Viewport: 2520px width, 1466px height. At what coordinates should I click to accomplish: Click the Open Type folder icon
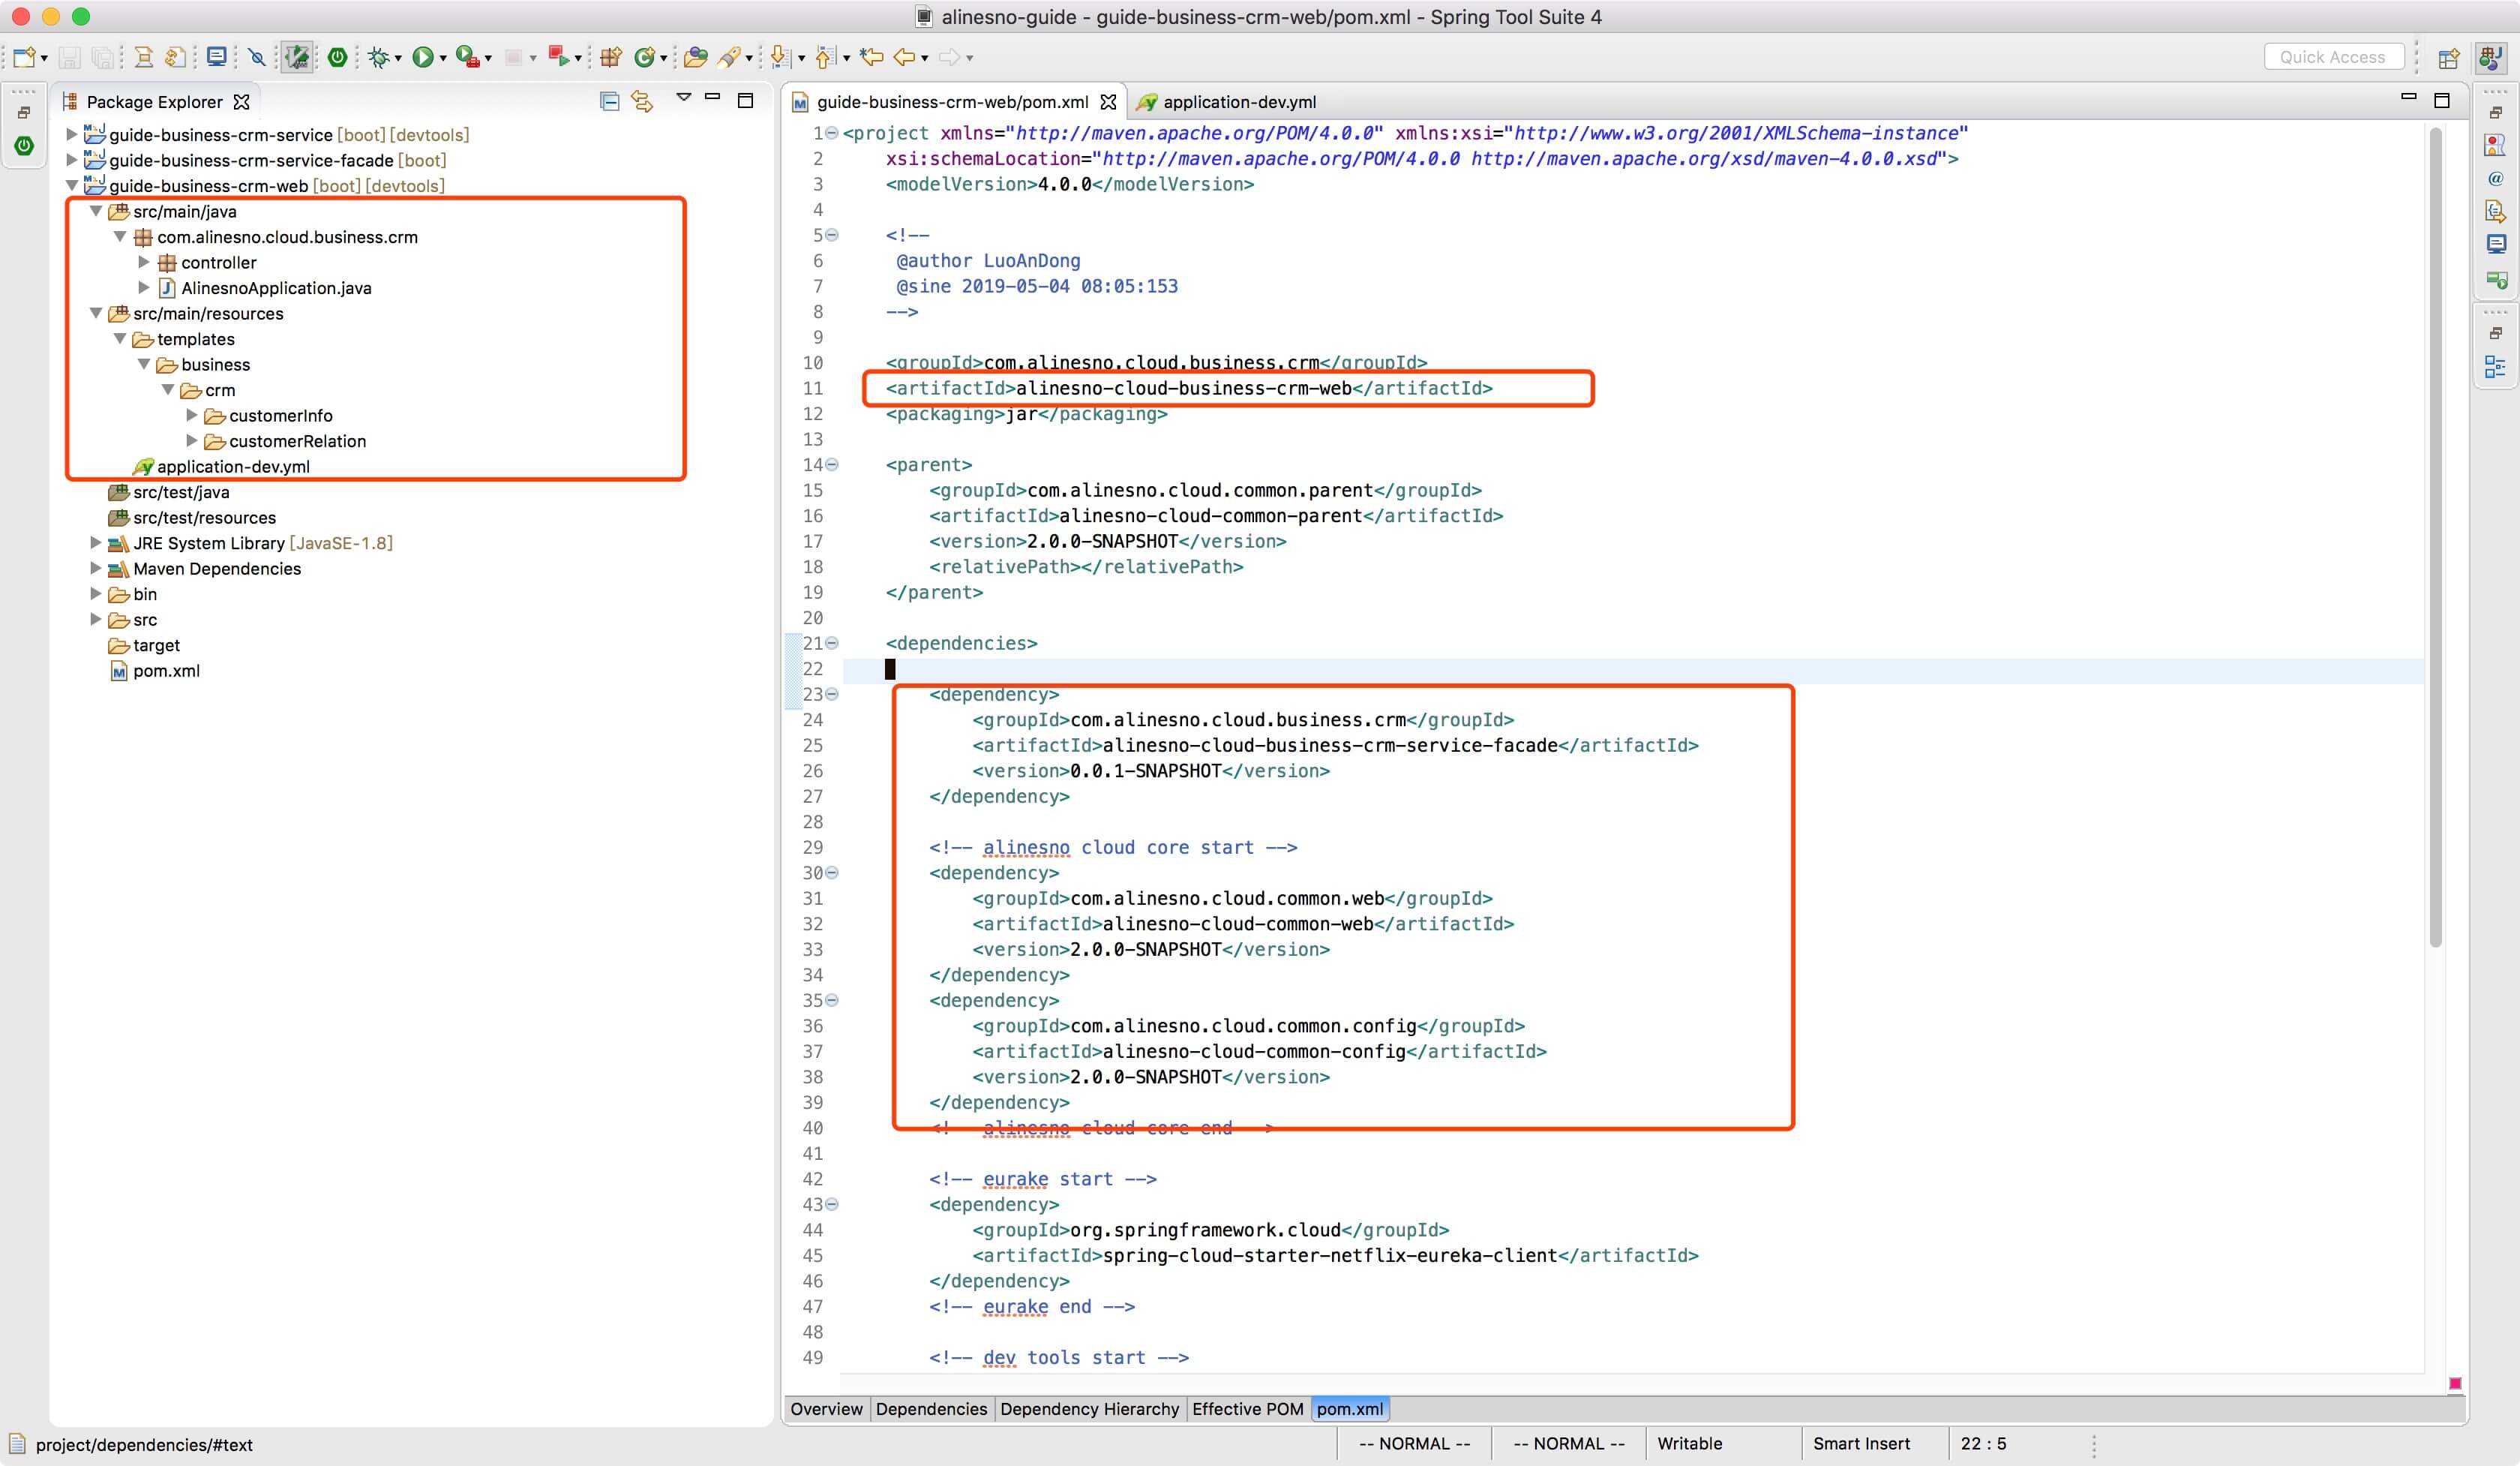tap(695, 57)
